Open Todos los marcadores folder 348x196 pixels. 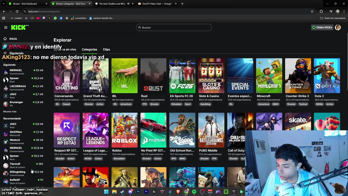coord(333,18)
